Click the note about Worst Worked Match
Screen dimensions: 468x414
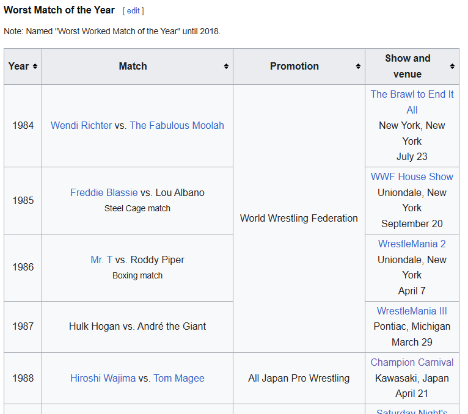[x=112, y=31]
